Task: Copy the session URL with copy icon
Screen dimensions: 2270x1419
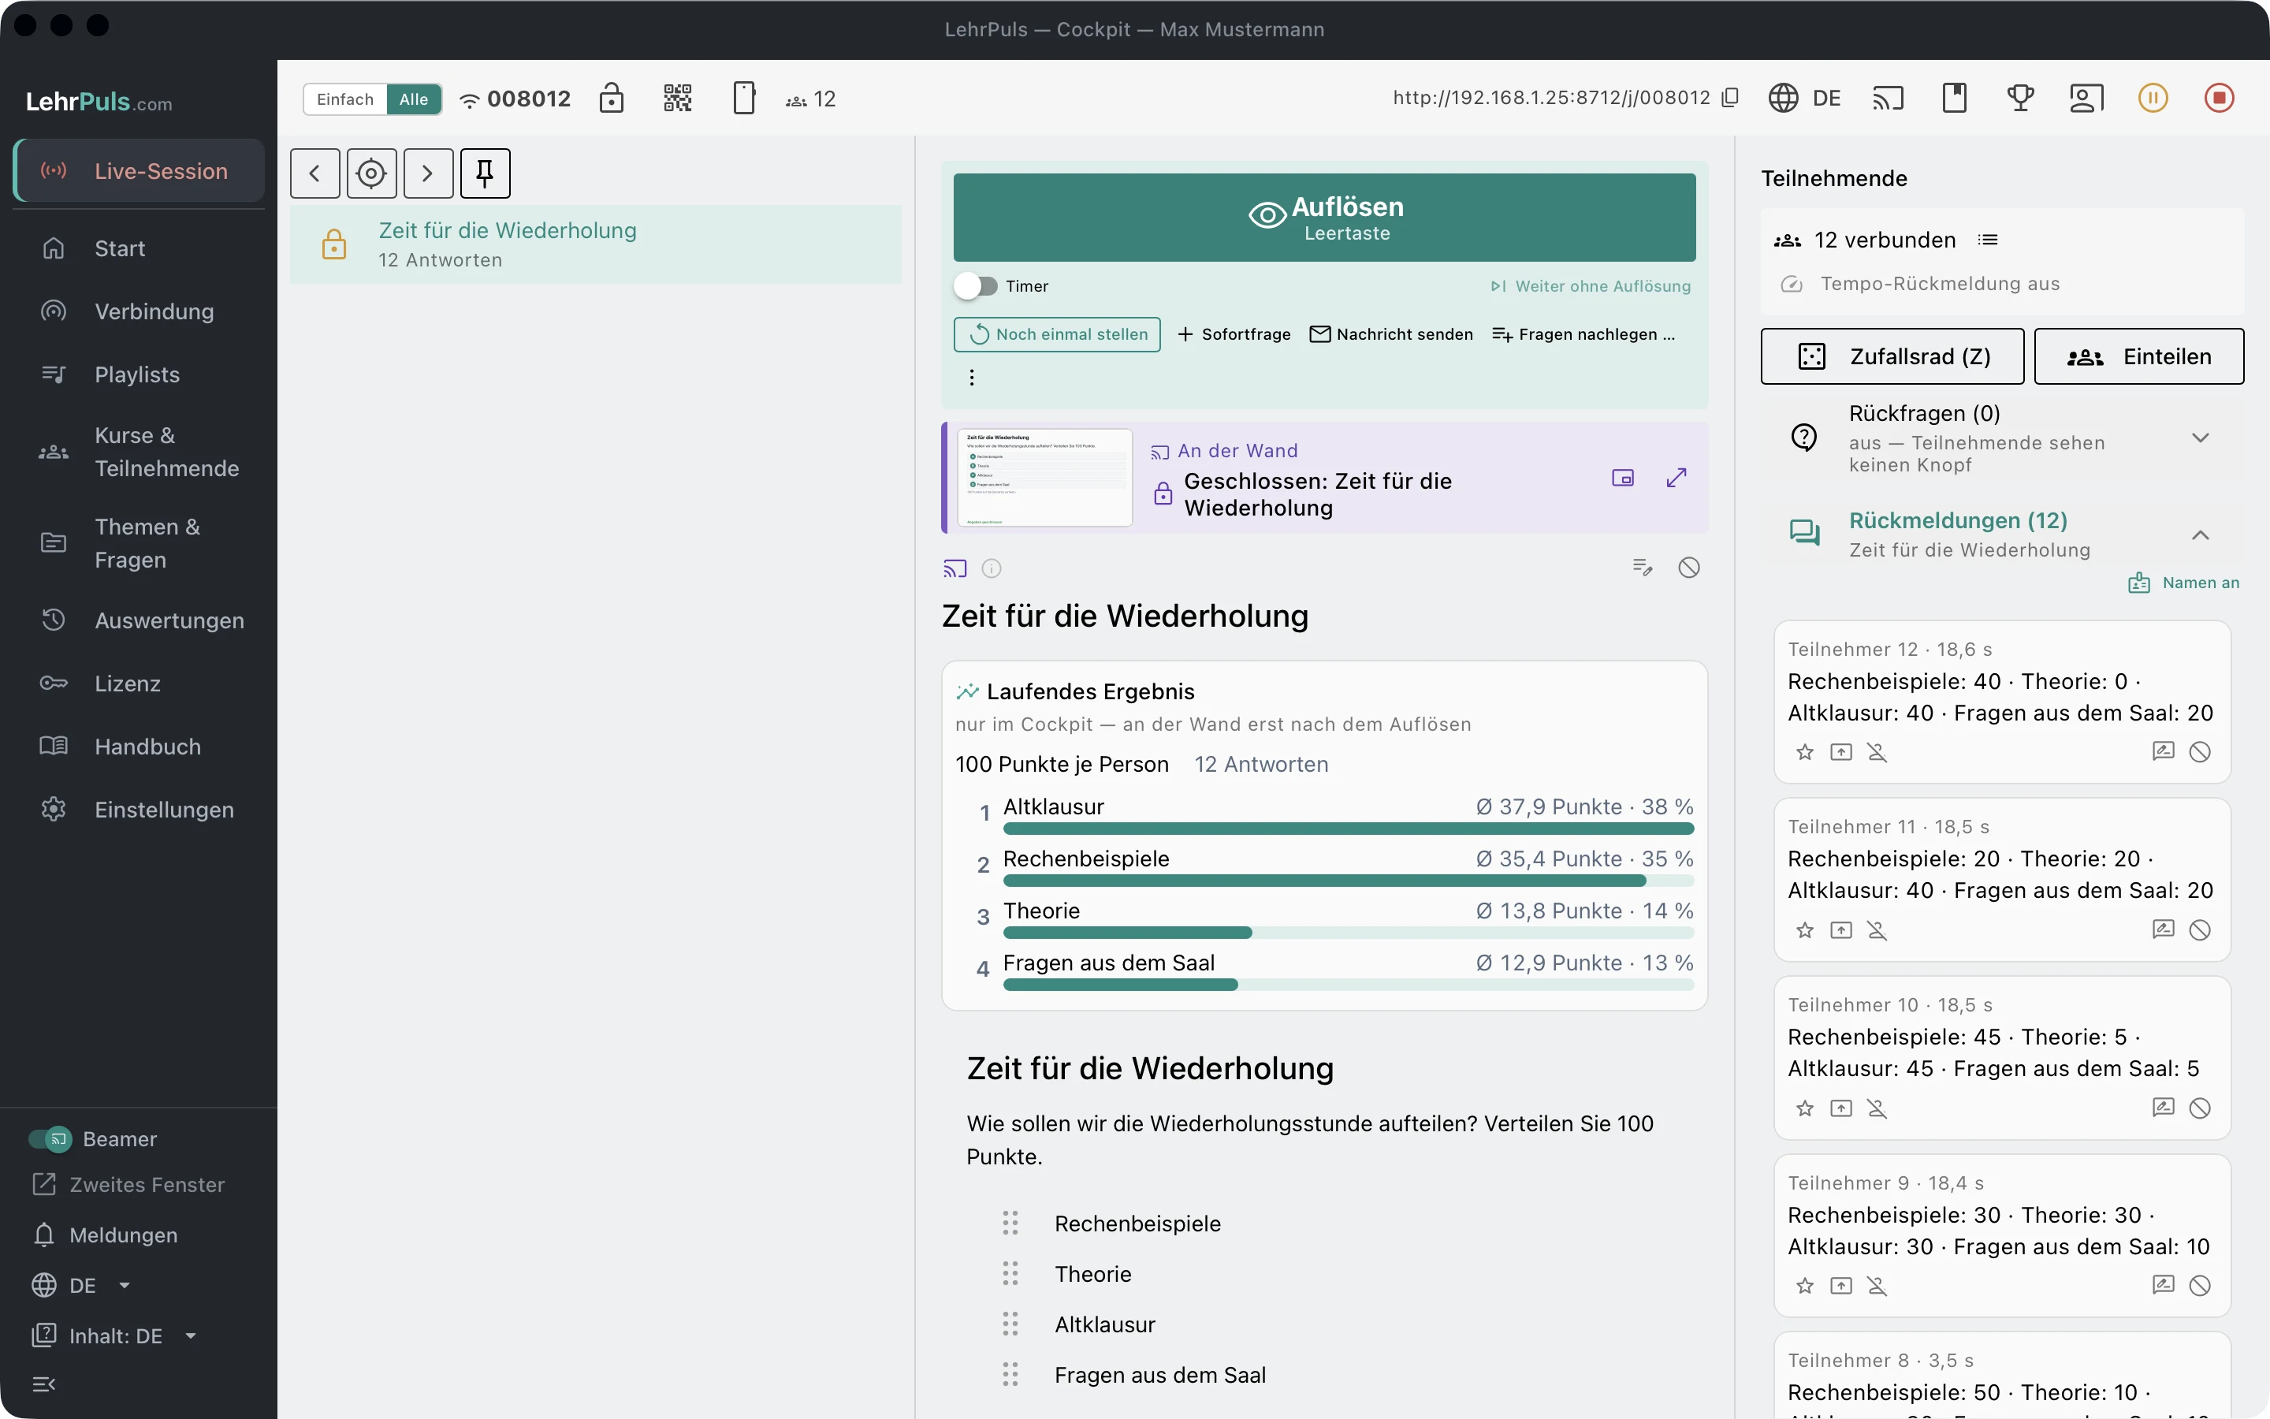Action: (1731, 98)
